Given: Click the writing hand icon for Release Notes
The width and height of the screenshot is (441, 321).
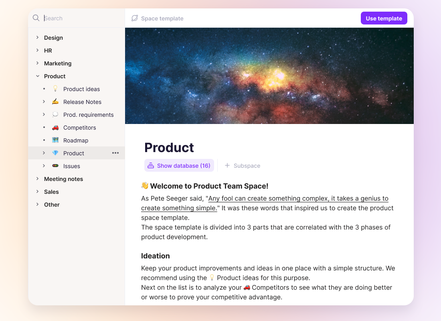Looking at the screenshot, I should (x=55, y=102).
